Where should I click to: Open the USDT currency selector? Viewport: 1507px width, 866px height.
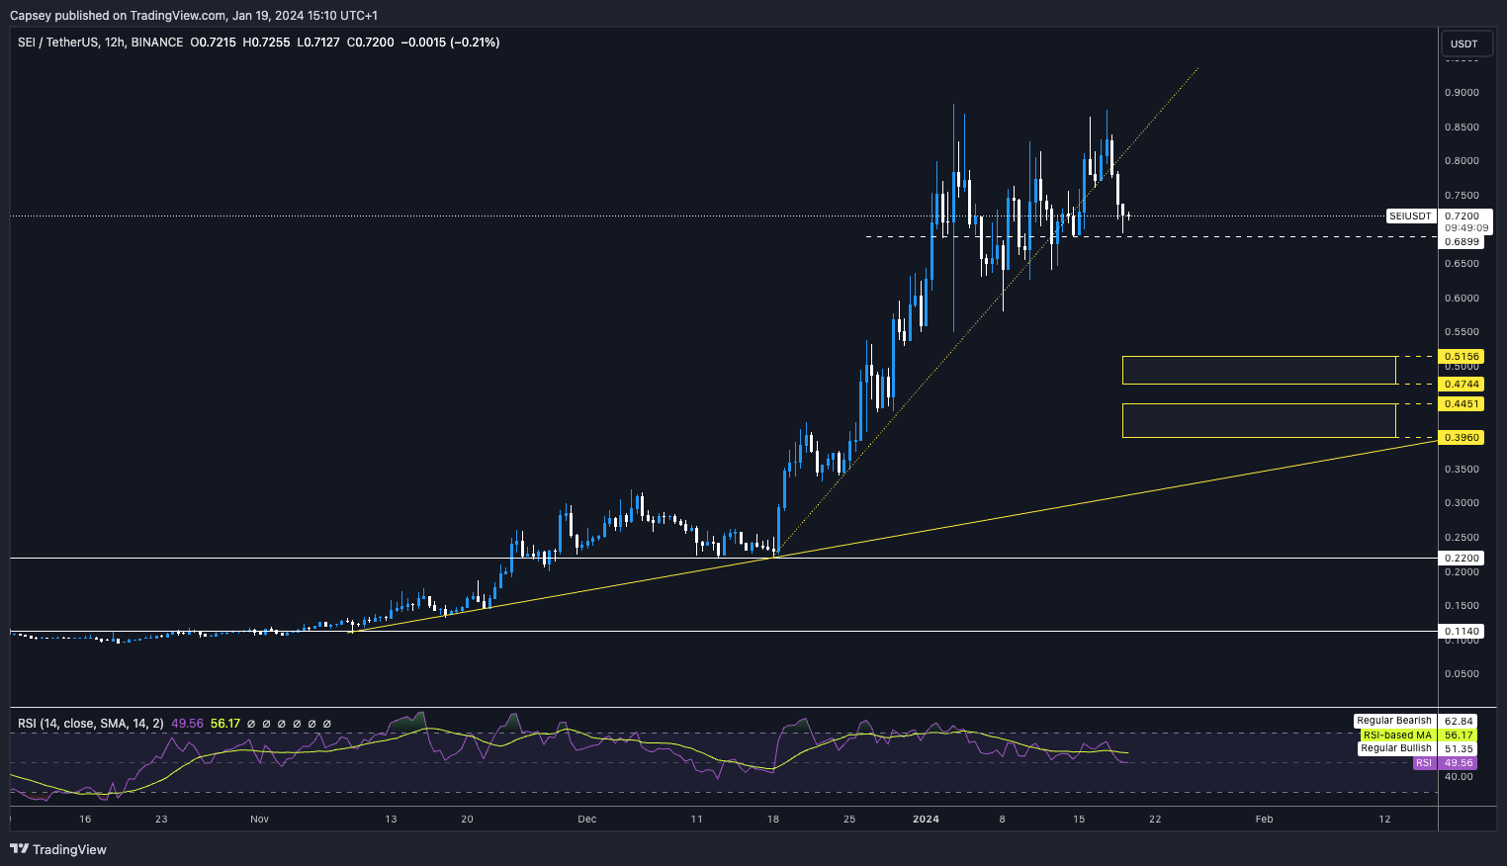[x=1463, y=43]
